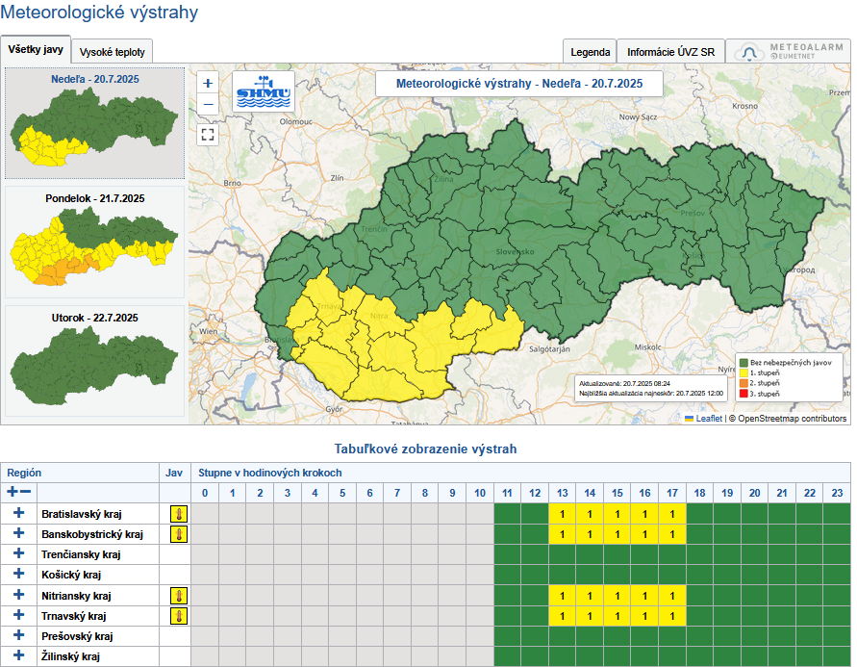This screenshot has width=857, height=667.
Task: Select the Pondelok 21.7.2025 map thumbnail
Action: click(x=93, y=244)
